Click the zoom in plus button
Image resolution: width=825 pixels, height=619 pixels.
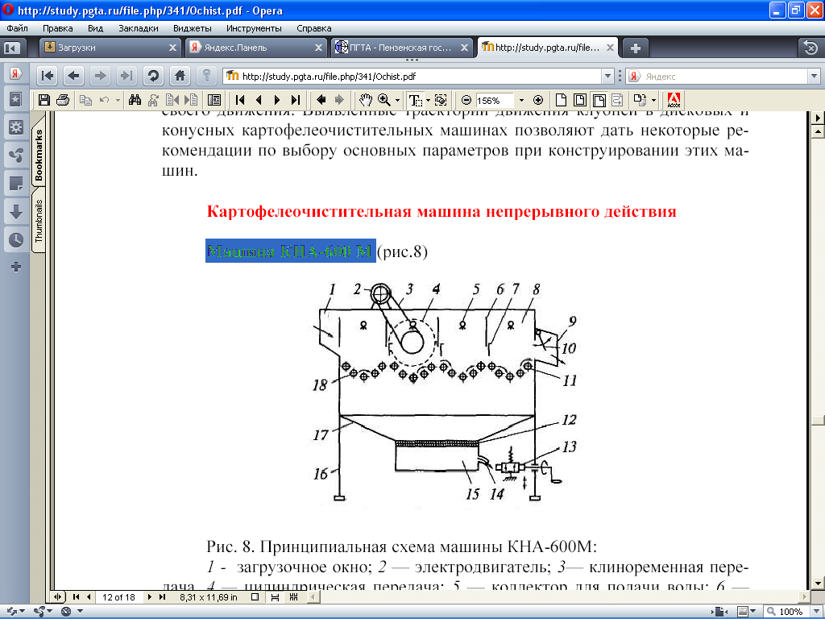click(x=537, y=100)
